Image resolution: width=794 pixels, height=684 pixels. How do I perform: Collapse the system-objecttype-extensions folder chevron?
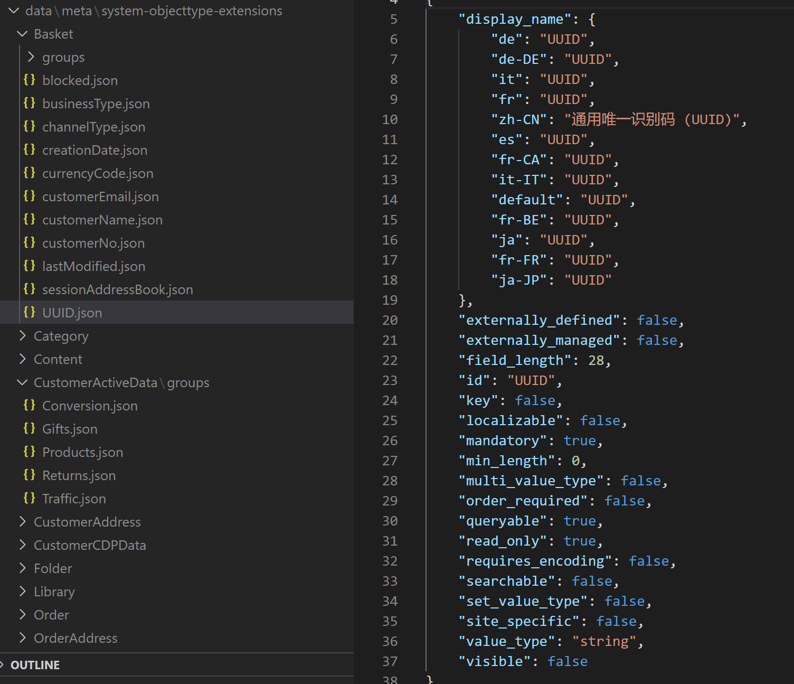coord(14,11)
